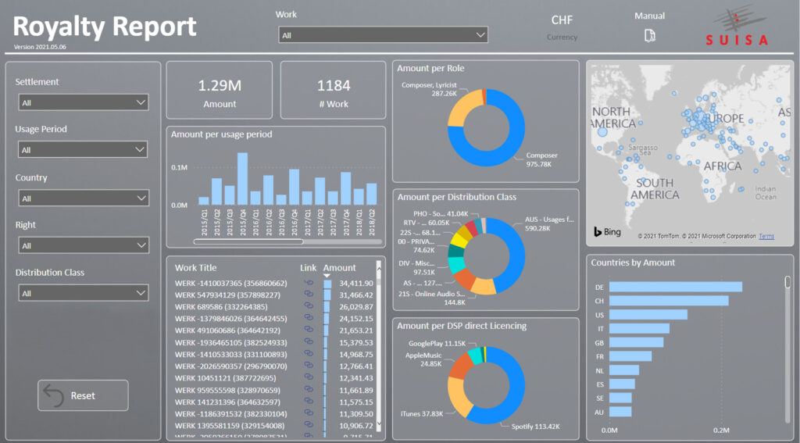Expand the Work filter dropdown
Image resolution: width=800 pixels, height=443 pixels.
383,35
